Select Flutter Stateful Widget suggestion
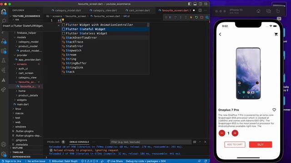291x163 pixels. pyautogui.click(x=105, y=29)
